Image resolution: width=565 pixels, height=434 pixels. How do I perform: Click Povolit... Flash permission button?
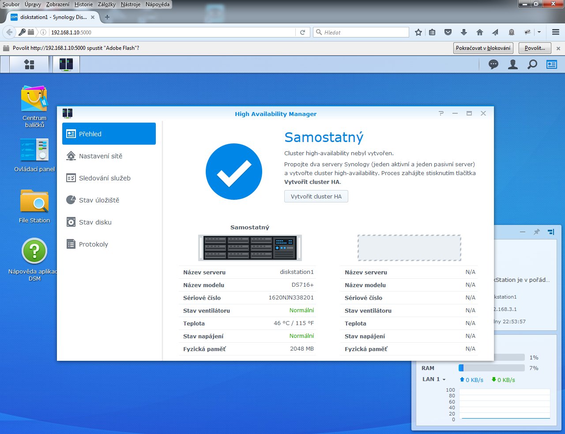pyautogui.click(x=535, y=48)
